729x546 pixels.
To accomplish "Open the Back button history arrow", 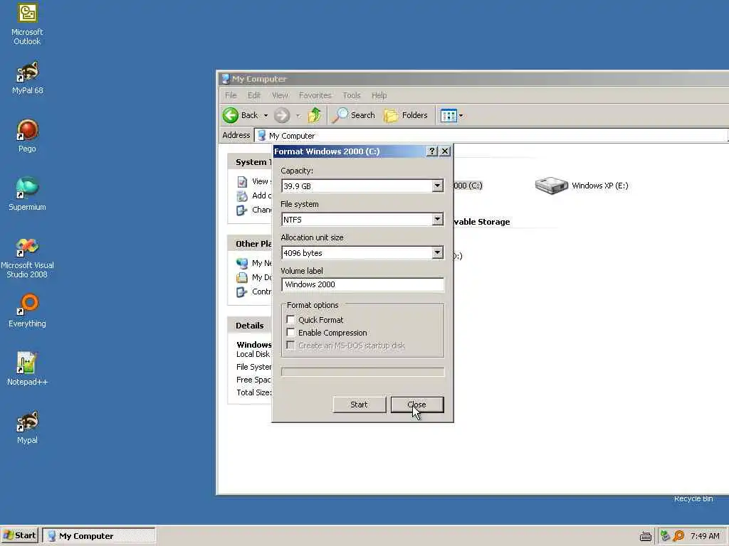I will point(266,116).
